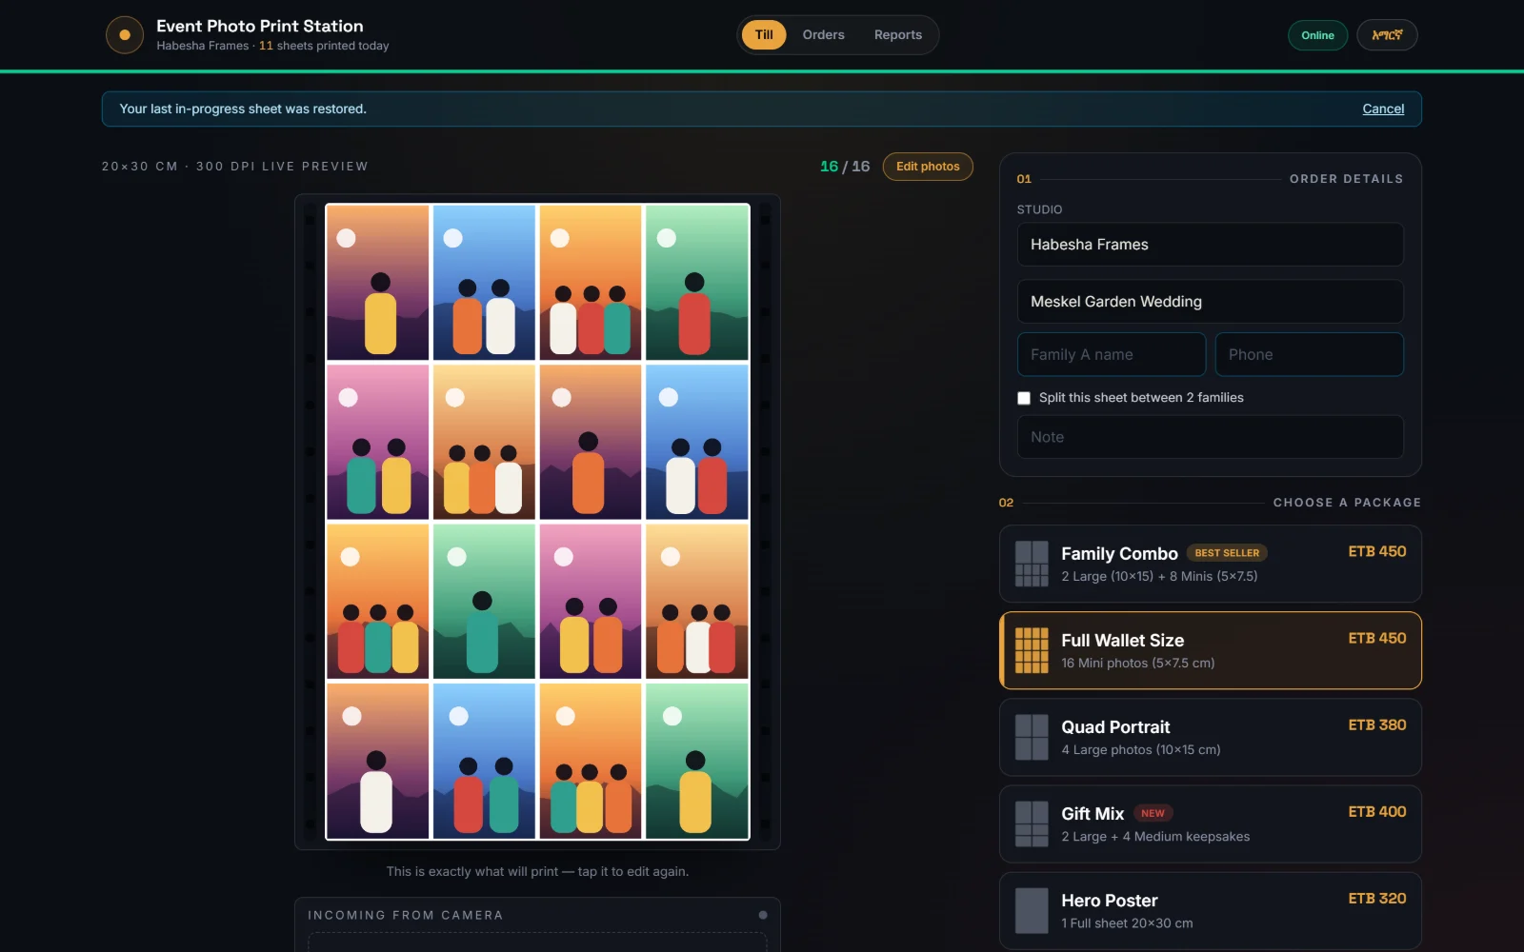Select the Gift Mix layout icon
This screenshot has width=1524, height=952.
point(1032,823)
